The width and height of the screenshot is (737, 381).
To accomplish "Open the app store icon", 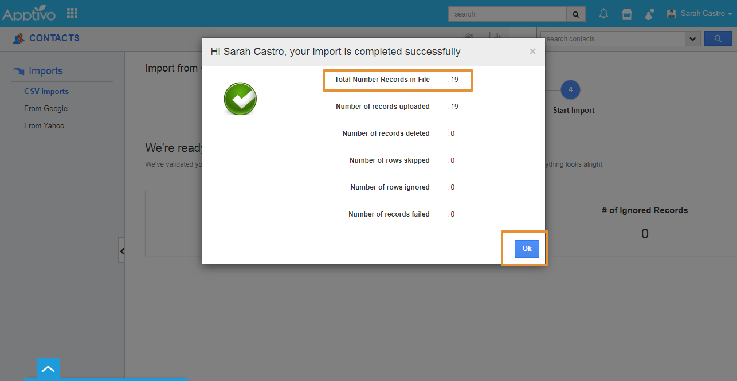I will [x=627, y=14].
